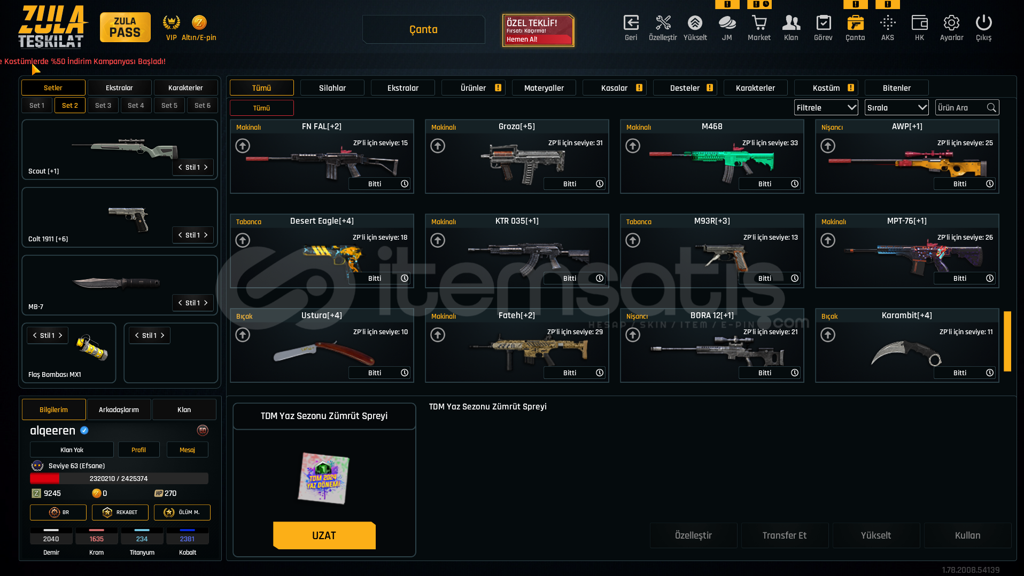Next style arrow for Colt 1911 [+6]
This screenshot has width=1024, height=576.
[x=206, y=235]
